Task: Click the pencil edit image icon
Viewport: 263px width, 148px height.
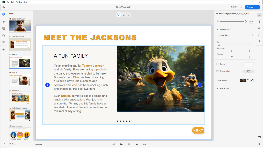Action: click(x=252, y=80)
